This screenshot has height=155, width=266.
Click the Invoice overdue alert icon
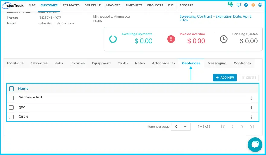coord(171,39)
